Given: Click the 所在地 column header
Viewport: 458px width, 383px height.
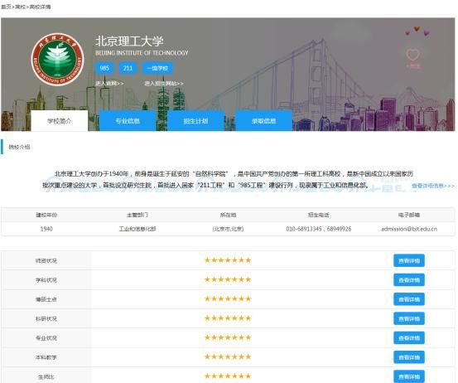Looking at the screenshot, I should point(228,215).
